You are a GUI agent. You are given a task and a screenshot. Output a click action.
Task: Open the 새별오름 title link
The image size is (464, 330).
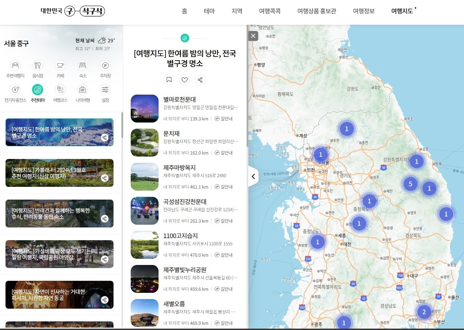[x=174, y=304]
